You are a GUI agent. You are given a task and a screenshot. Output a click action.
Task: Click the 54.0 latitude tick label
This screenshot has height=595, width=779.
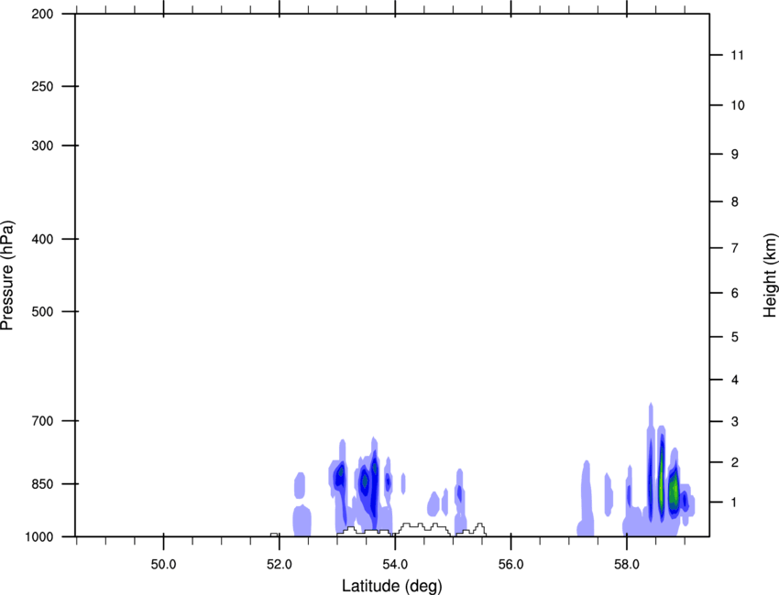click(395, 565)
